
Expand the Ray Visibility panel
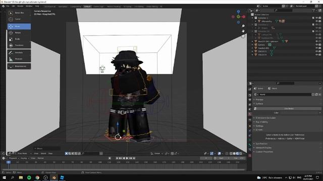coord(261,122)
